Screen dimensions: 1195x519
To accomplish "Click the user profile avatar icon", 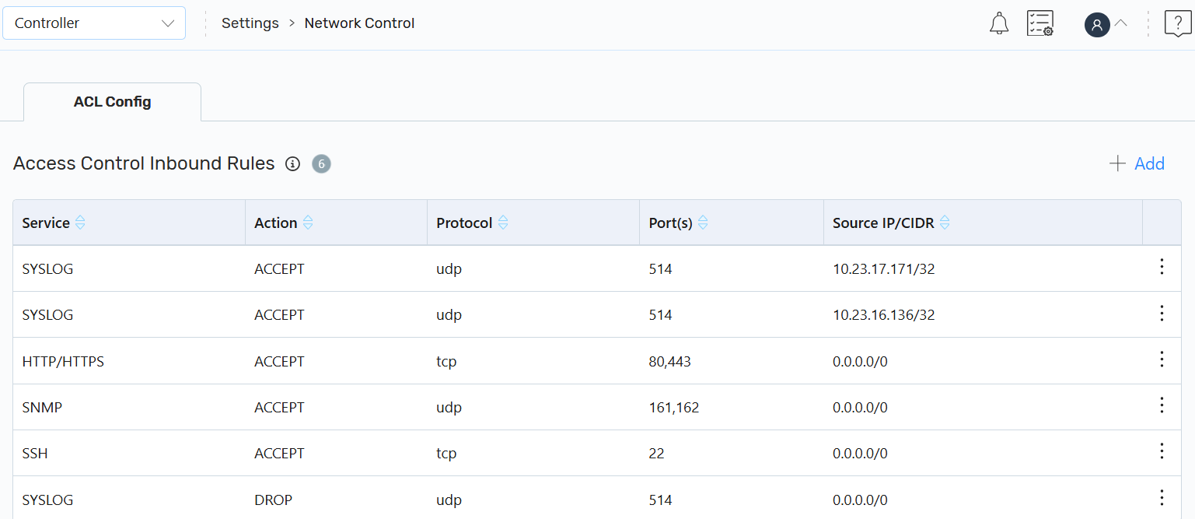I will [1096, 25].
